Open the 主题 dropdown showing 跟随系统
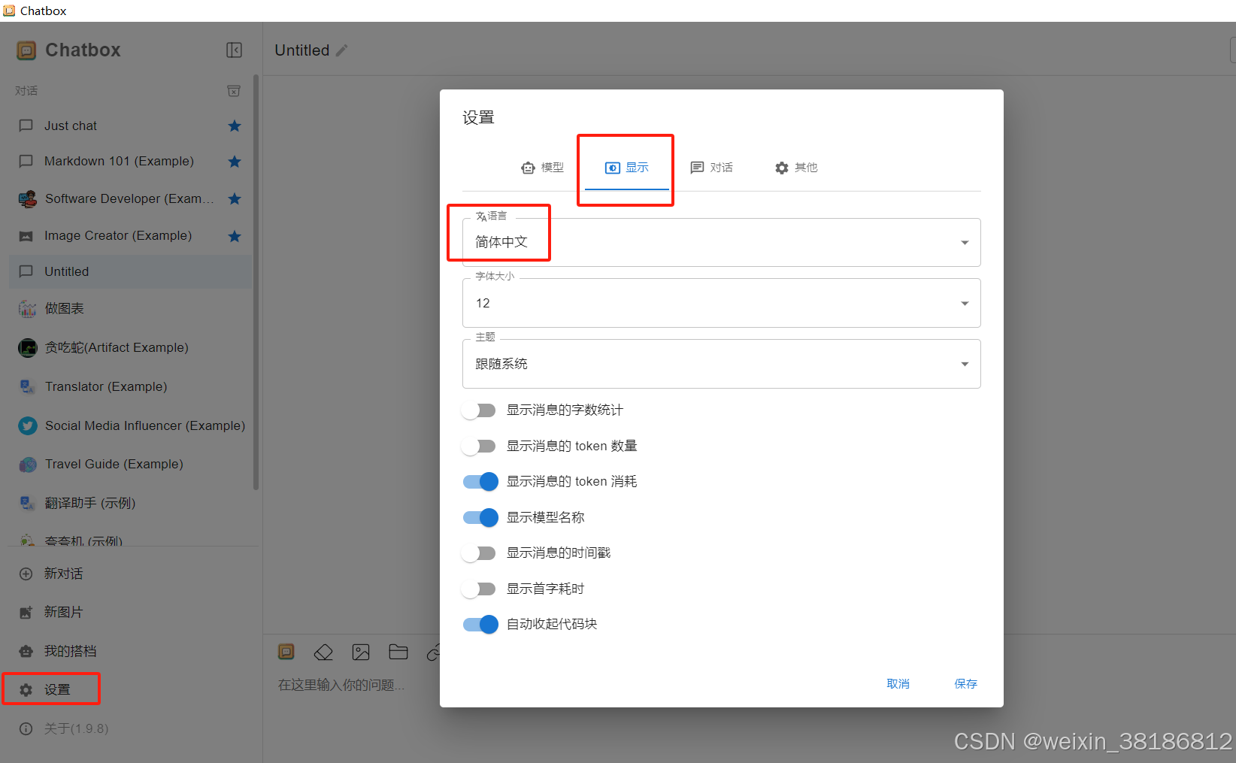The height and width of the screenshot is (763, 1236). click(721, 364)
